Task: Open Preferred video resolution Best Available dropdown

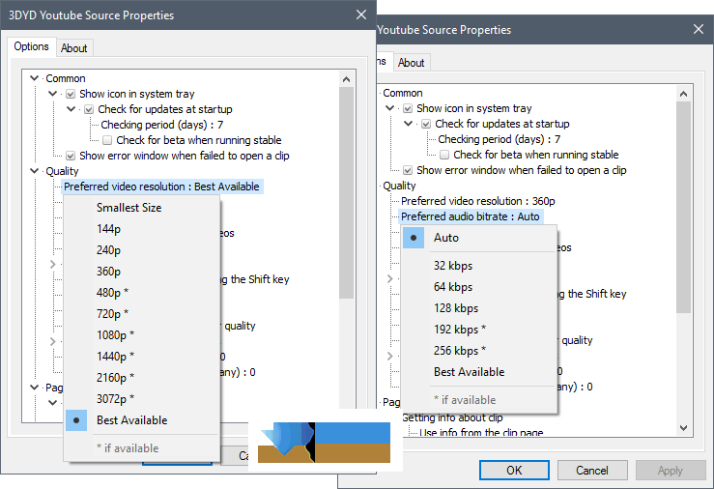Action: click(x=161, y=187)
